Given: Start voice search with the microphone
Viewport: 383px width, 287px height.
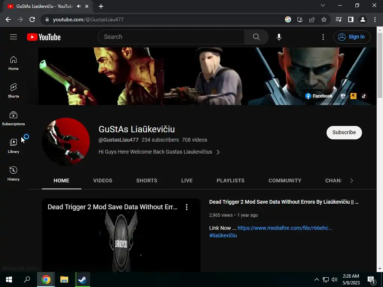Looking at the screenshot, I should (x=279, y=37).
